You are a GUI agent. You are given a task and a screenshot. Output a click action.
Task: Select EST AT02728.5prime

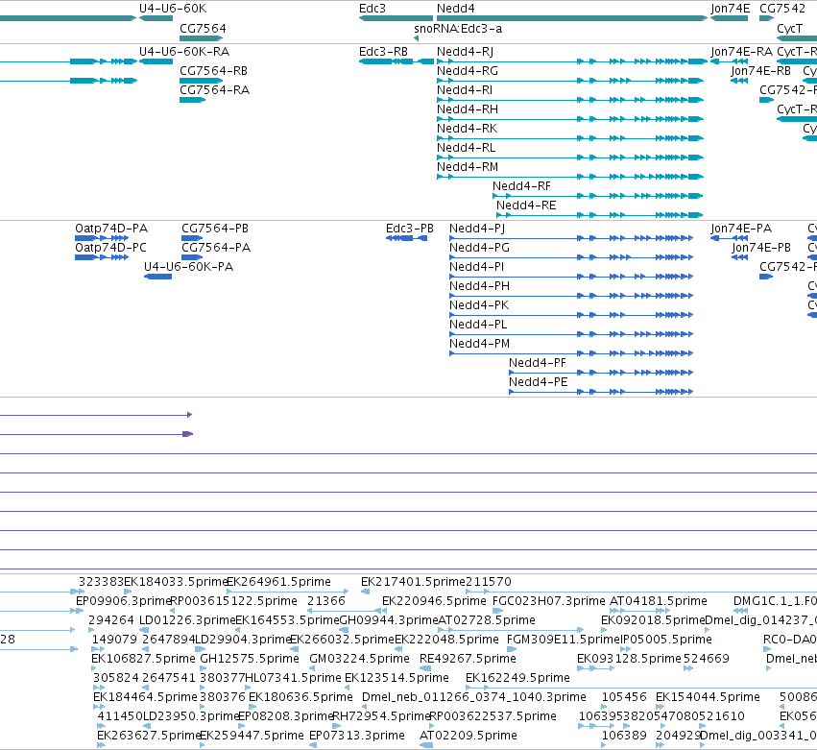point(511,630)
